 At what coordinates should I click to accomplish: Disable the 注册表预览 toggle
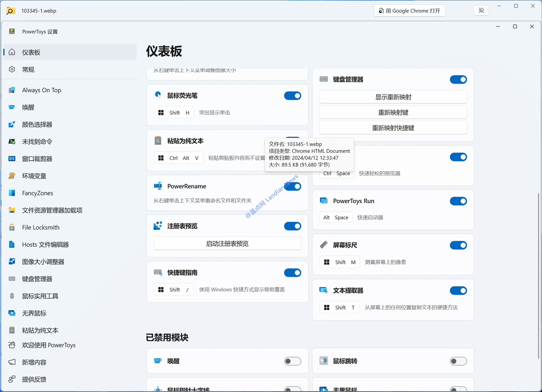coord(293,226)
